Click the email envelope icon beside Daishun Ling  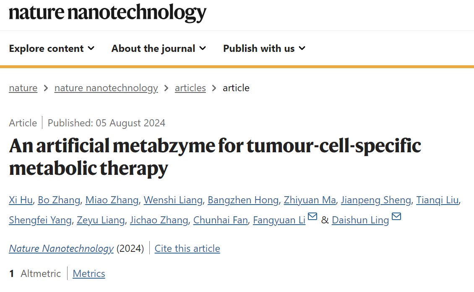click(396, 216)
